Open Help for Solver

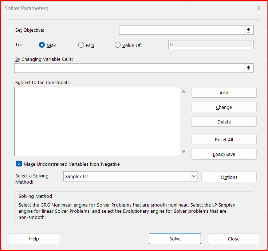click(x=34, y=239)
